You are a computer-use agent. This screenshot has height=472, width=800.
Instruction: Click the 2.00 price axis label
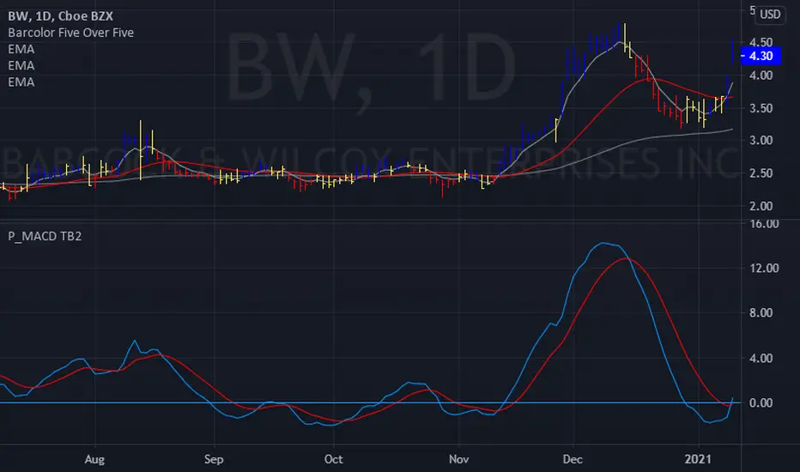point(761,206)
